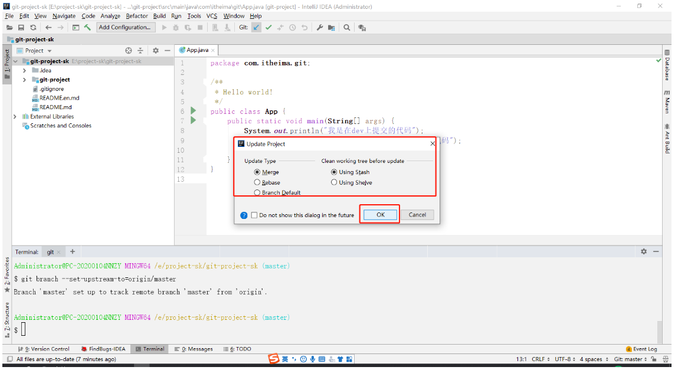Open the Database side panel
This screenshot has height=370, width=678.
tap(667, 66)
